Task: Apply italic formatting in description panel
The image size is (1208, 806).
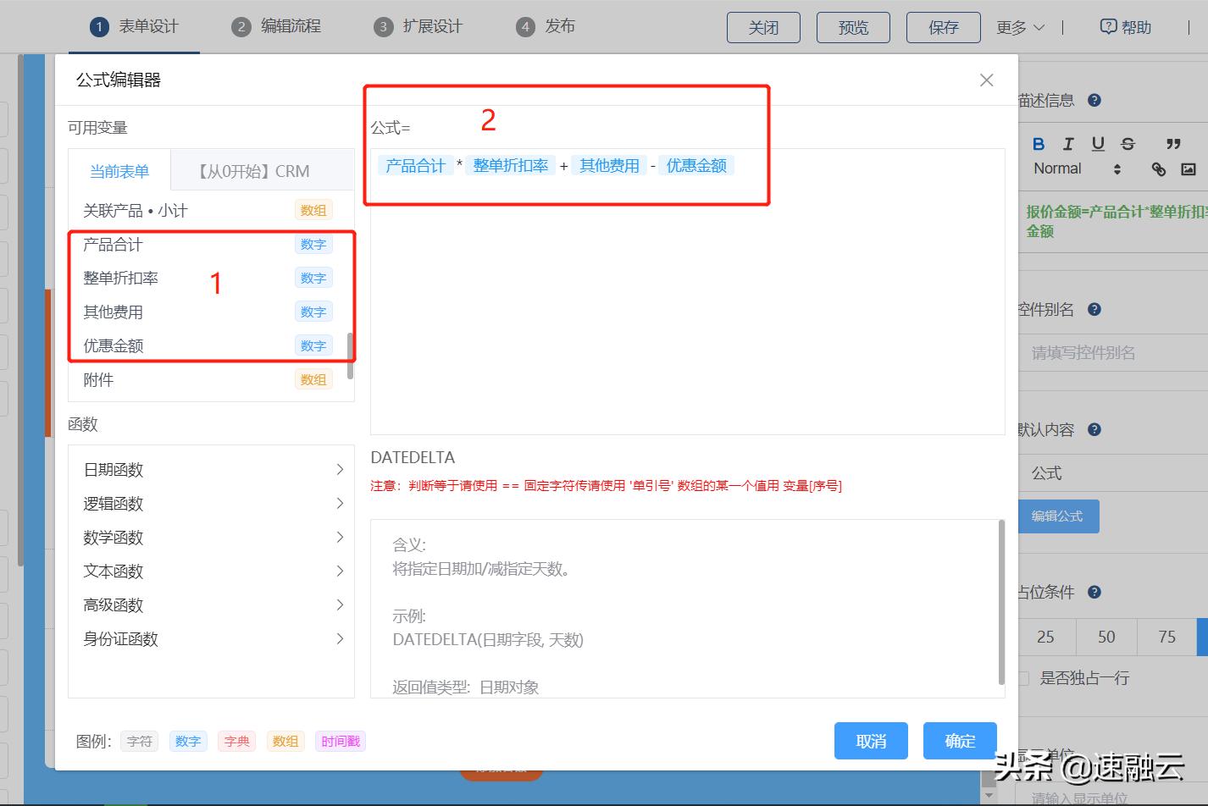Action: click(x=1067, y=144)
